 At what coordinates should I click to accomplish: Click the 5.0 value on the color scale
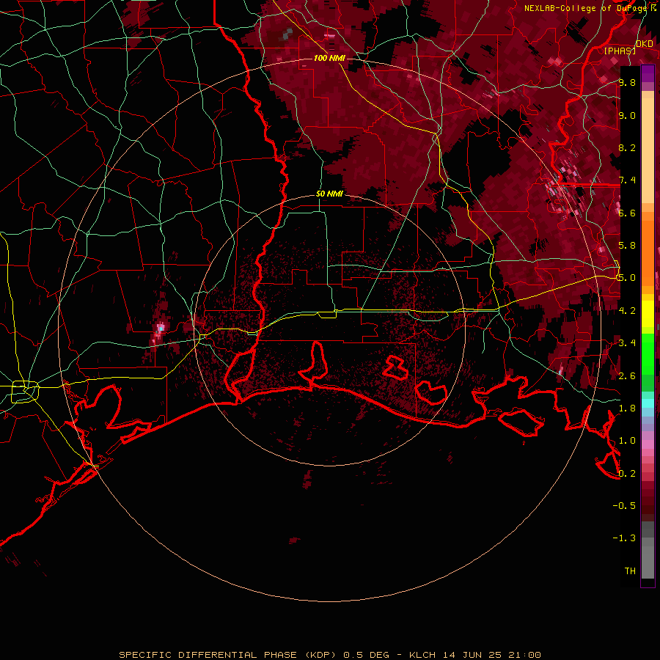tap(626, 278)
